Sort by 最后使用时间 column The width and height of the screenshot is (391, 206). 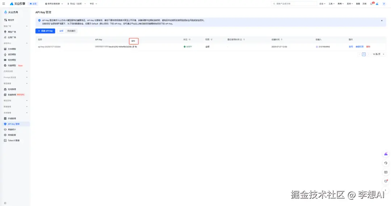(x=244, y=39)
